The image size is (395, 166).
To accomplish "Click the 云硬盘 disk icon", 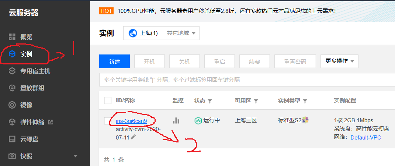I will coord(12,139).
